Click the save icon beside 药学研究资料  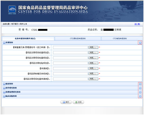(4, 88)
